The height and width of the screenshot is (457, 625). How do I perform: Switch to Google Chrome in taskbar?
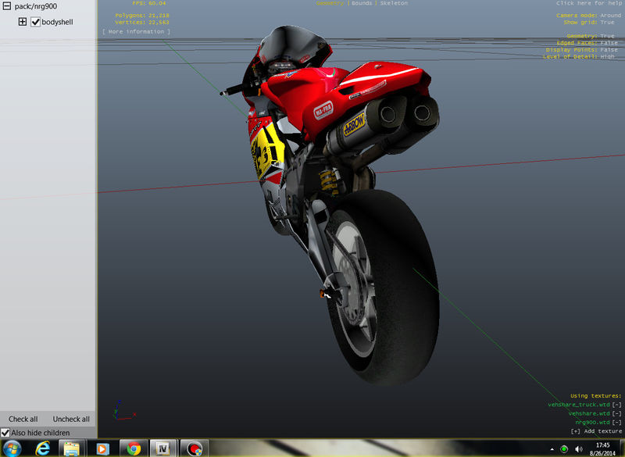(x=134, y=449)
